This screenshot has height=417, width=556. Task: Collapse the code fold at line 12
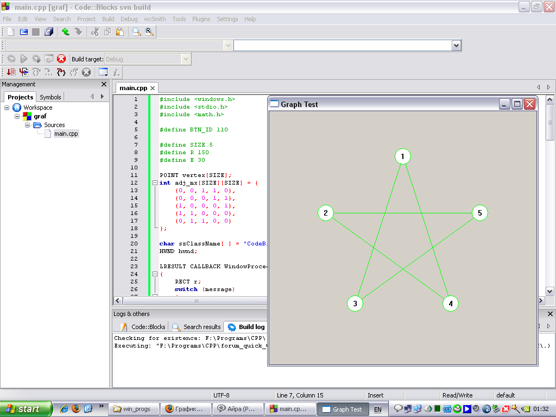click(155, 183)
